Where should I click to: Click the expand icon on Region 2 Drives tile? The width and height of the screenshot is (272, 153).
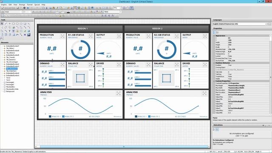(205, 65)
